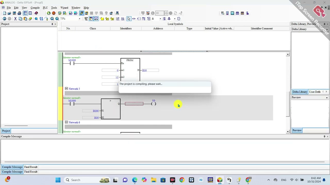Toggle the local symbols table view icon
Screen dimensions: 330x185
[91, 19]
